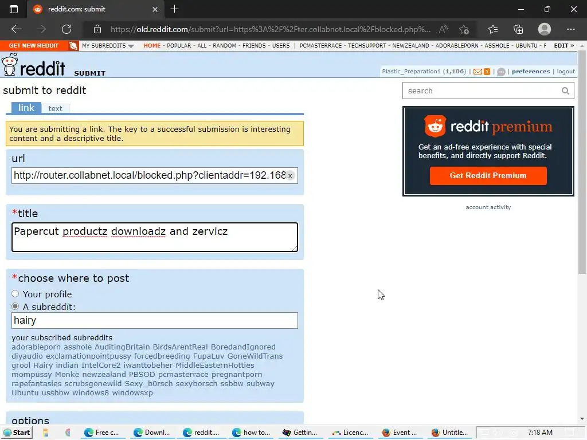Screen dimensions: 587x440
Task: Open the read aloud icon in address bar
Action: (x=443, y=29)
